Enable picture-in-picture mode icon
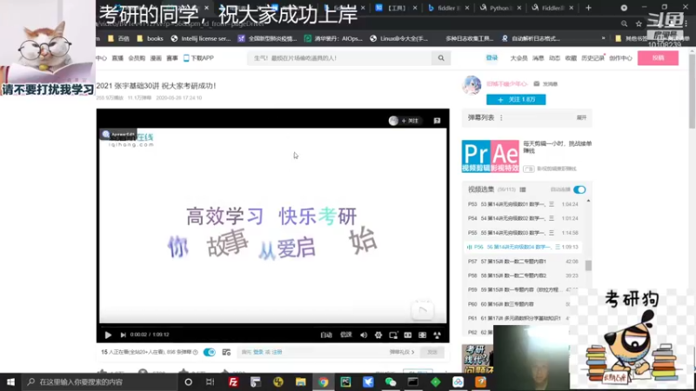696x391 pixels. (x=393, y=335)
